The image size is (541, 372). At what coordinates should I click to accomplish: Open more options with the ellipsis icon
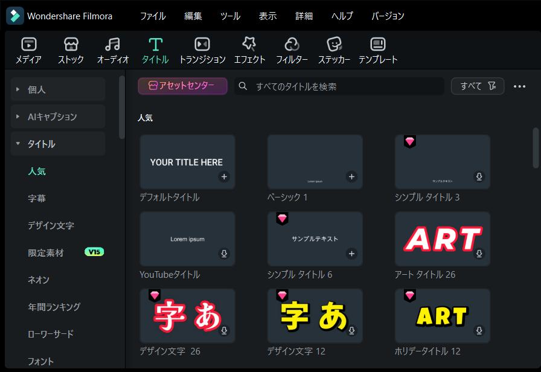coord(518,86)
